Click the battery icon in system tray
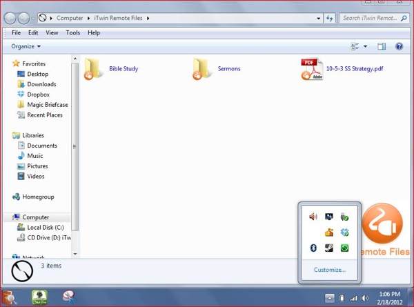The width and height of the screenshot is (414, 307). tap(342, 298)
